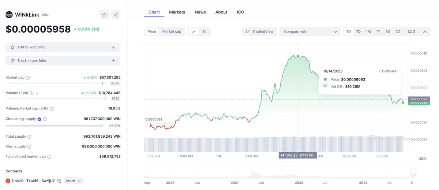This screenshot has height=190, width=439.
Task: Set chart range to All
Action: [387, 31]
